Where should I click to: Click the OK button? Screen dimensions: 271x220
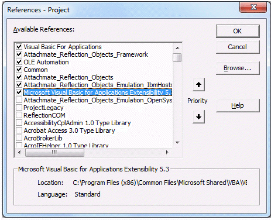pos(238,31)
